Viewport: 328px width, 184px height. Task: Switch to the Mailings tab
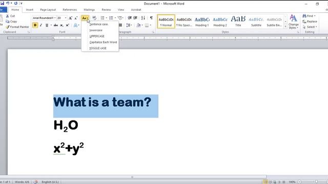[x=89, y=10]
